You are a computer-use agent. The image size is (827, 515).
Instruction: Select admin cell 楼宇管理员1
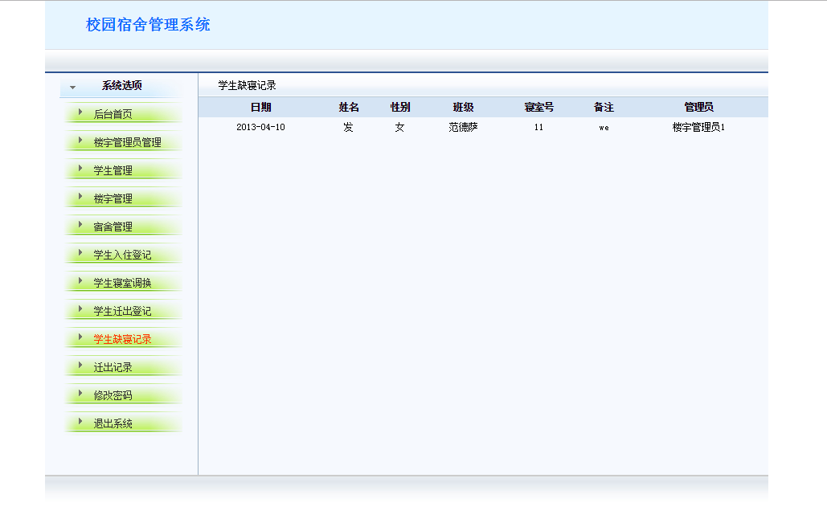coord(698,127)
